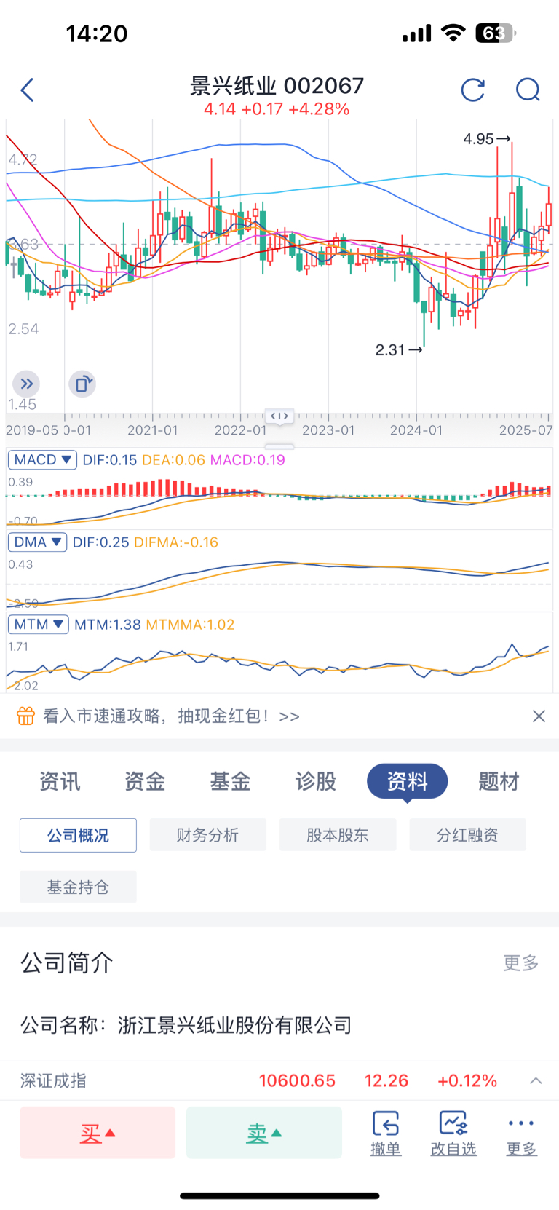
Task: Open the MTM indicator dropdown
Action: pos(39,625)
